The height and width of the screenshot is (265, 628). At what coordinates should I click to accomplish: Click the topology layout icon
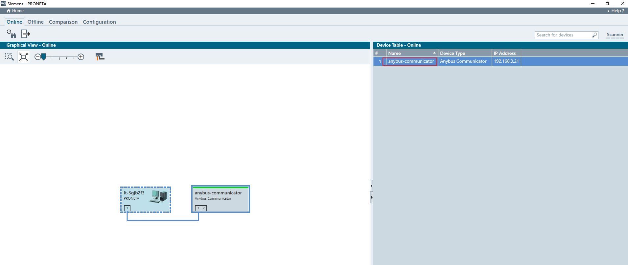coord(100,57)
